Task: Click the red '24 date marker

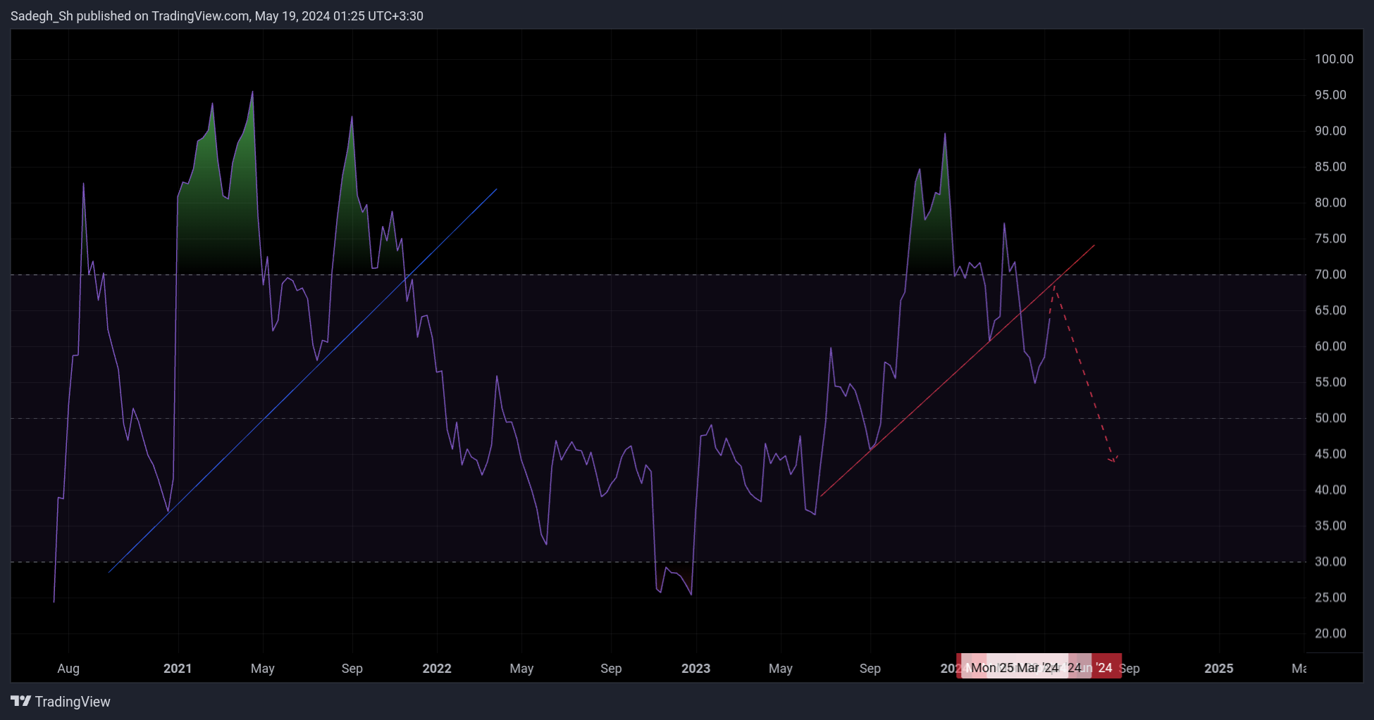Action: [x=1106, y=668]
